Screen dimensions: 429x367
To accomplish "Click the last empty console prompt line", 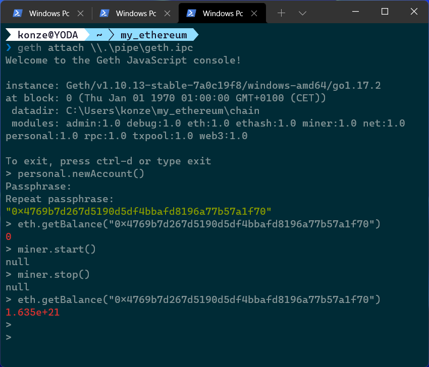I will 9,337.
